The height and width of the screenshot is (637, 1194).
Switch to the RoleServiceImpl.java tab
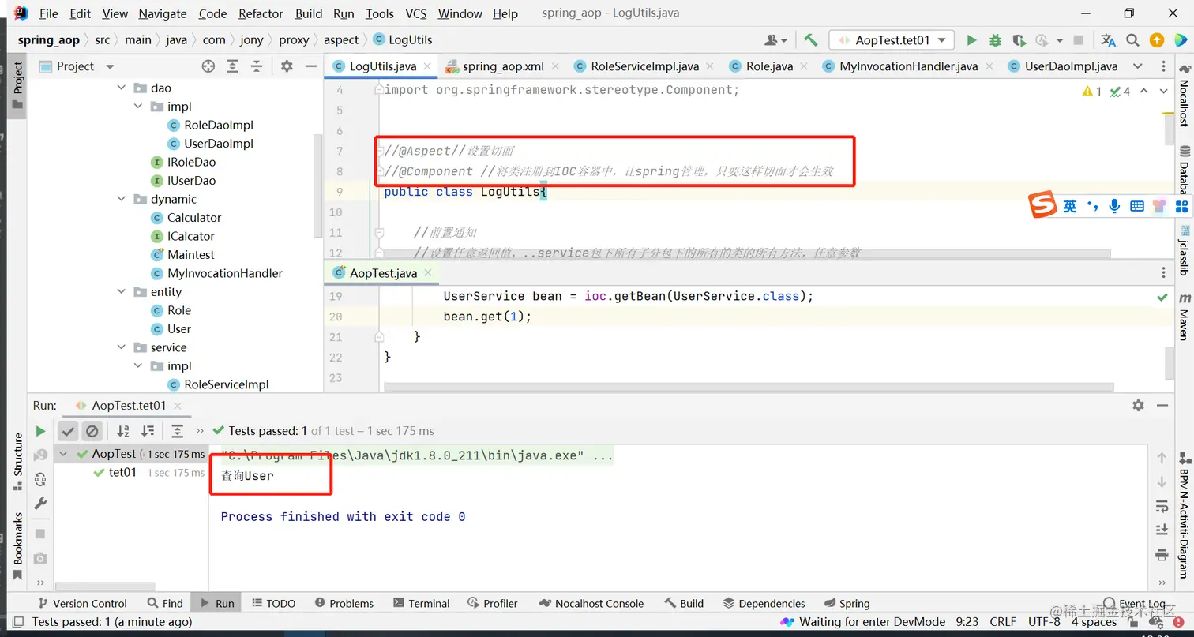coord(644,66)
